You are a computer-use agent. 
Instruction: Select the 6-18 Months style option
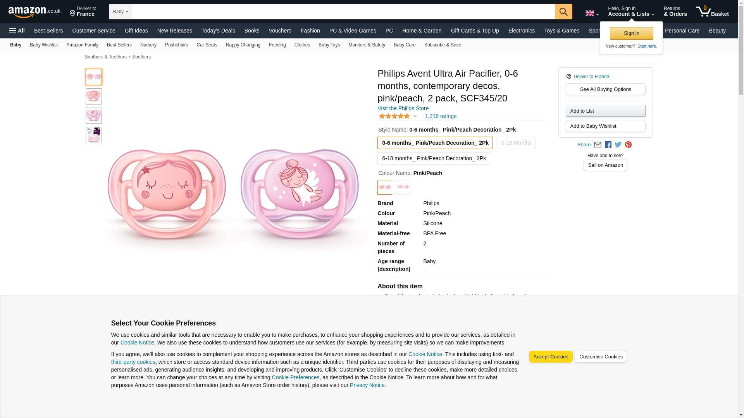click(x=516, y=143)
